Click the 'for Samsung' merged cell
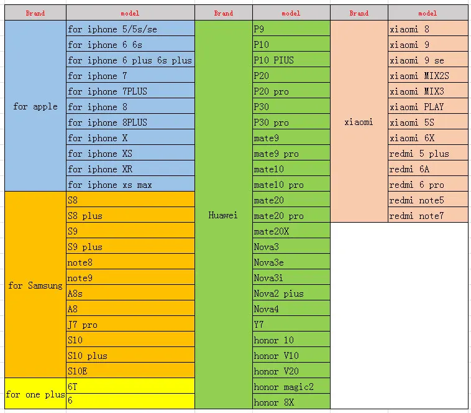Viewport: 471px width, 413px height. (35, 285)
